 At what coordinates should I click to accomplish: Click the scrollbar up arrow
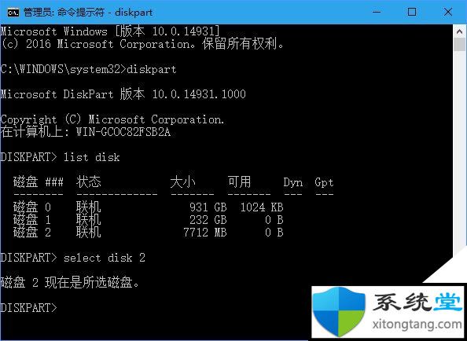click(x=459, y=31)
